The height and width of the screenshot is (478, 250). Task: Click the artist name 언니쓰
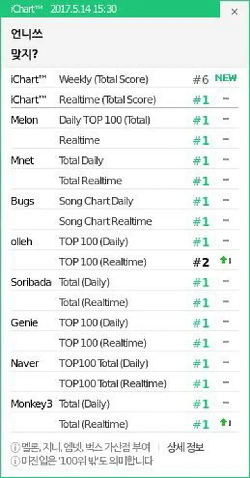(27, 34)
